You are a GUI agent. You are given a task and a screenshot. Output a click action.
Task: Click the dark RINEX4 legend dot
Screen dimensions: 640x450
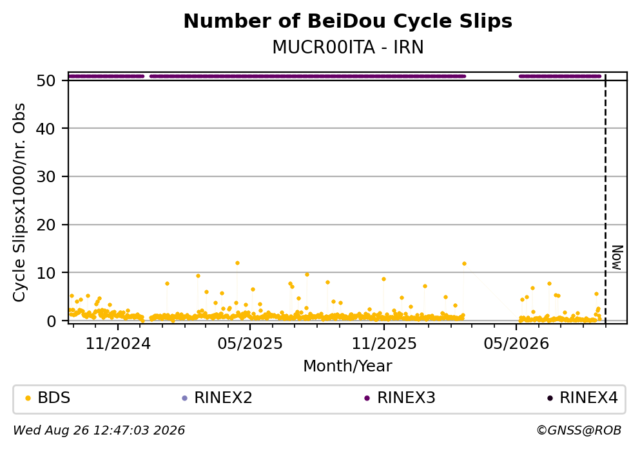(x=550, y=398)
